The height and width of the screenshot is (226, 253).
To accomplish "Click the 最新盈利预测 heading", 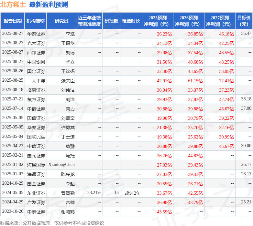I will click(x=49, y=5).
